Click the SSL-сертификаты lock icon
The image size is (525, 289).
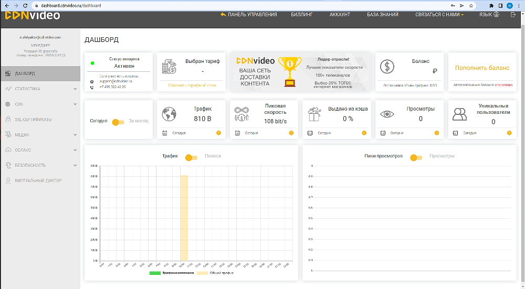coord(8,120)
